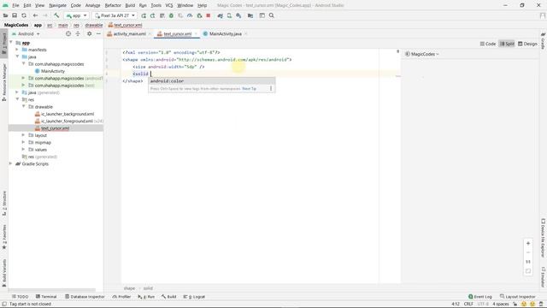Open the Terminal tool window
The image size is (547, 308).
pyautogui.click(x=46, y=297)
